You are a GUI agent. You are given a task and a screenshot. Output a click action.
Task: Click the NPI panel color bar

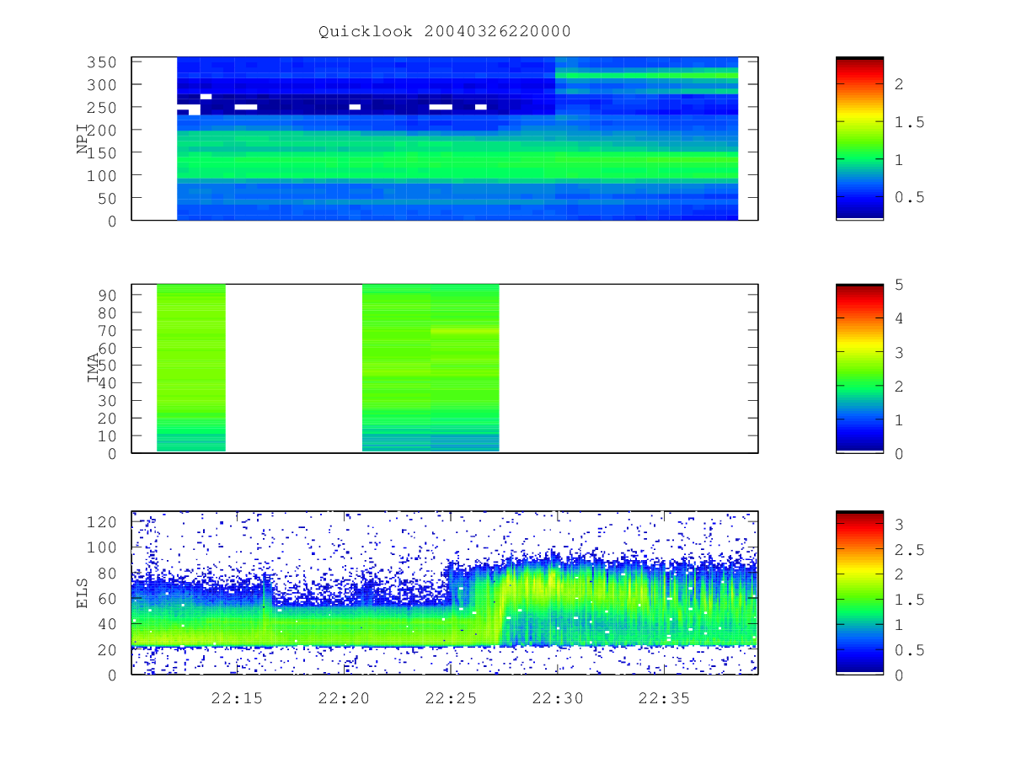(x=859, y=138)
